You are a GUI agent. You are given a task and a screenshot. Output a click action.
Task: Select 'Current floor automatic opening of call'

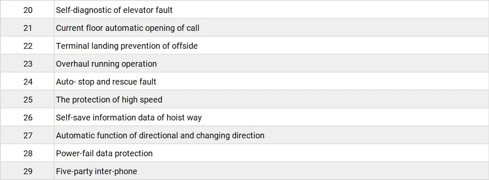(x=128, y=28)
